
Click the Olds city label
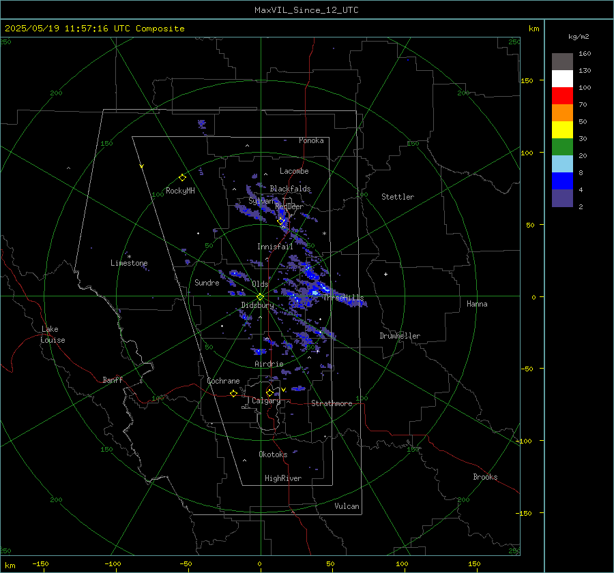[260, 284]
